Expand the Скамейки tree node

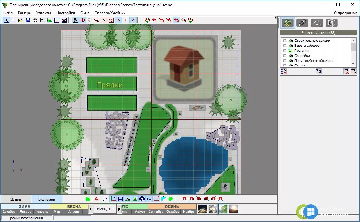point(285,56)
